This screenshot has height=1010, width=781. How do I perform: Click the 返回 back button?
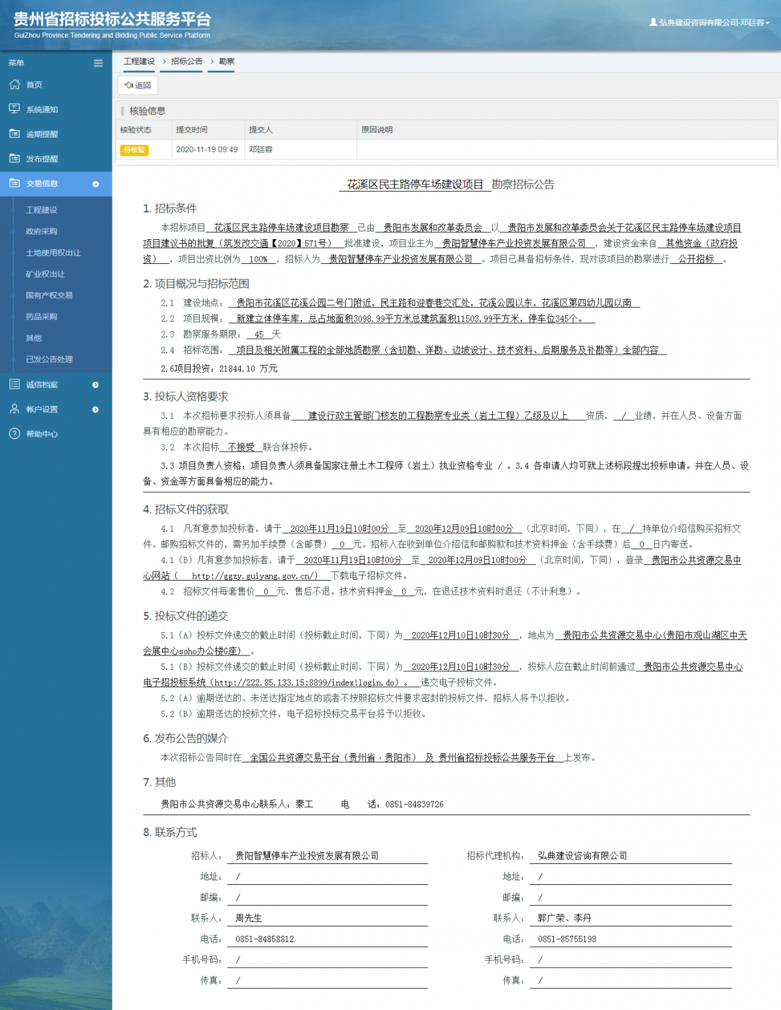coord(139,85)
